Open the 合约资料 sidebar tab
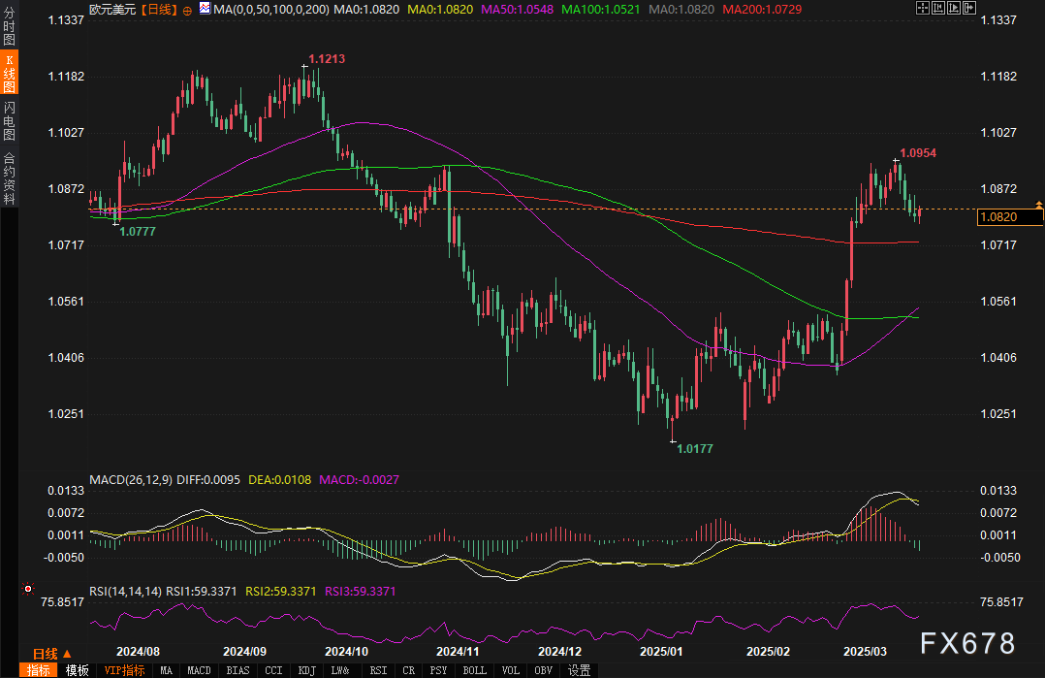The width and height of the screenshot is (1045, 678). [x=9, y=178]
